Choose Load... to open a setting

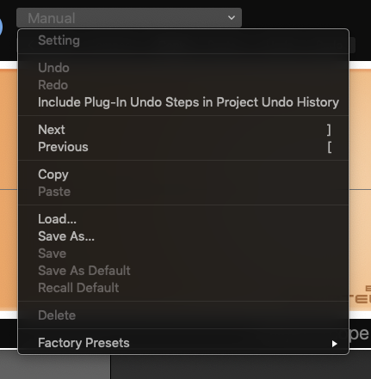click(x=183, y=219)
